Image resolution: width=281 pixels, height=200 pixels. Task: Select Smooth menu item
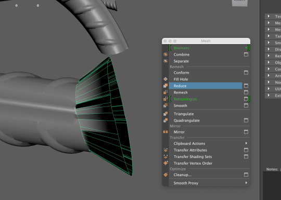click(180, 106)
